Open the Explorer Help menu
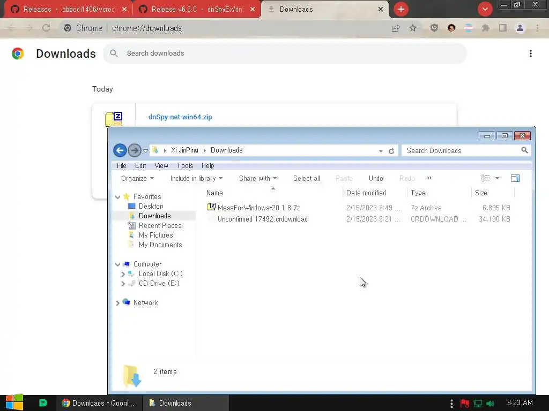549x411 pixels. 207,166
